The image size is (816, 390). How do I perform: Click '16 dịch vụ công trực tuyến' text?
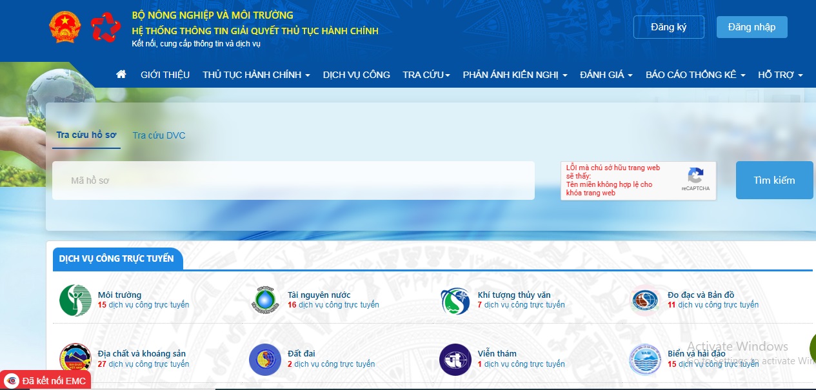[x=333, y=305]
